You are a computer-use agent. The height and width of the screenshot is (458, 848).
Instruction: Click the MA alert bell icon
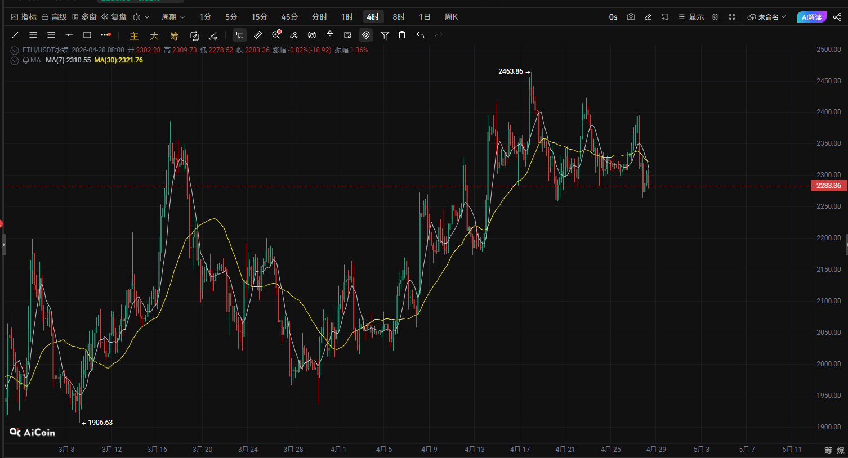point(26,60)
